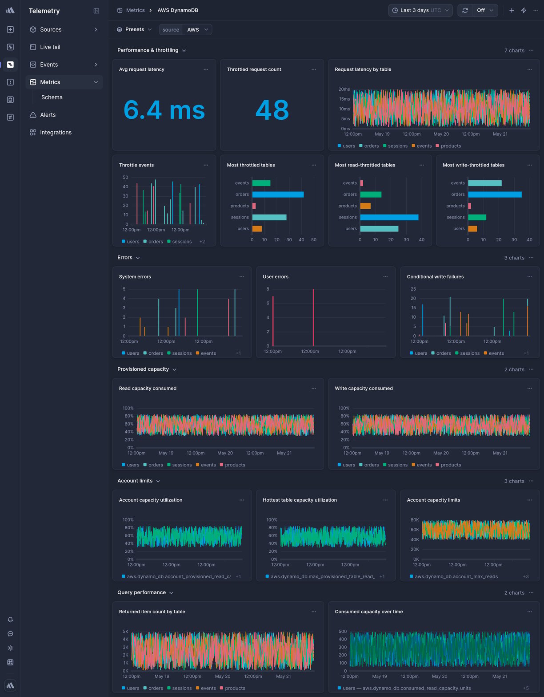The height and width of the screenshot is (697, 544).
Task: Toggle events series in Write capacity legend
Action: (422, 465)
